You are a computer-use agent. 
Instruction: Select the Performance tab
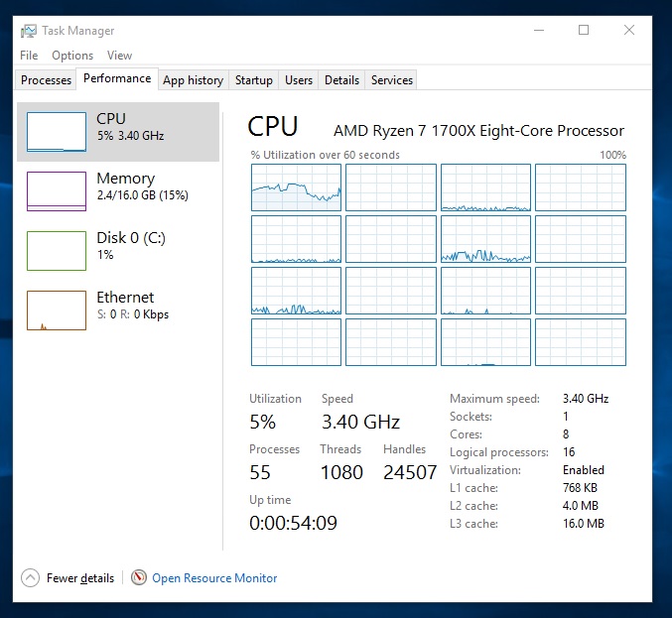click(117, 78)
